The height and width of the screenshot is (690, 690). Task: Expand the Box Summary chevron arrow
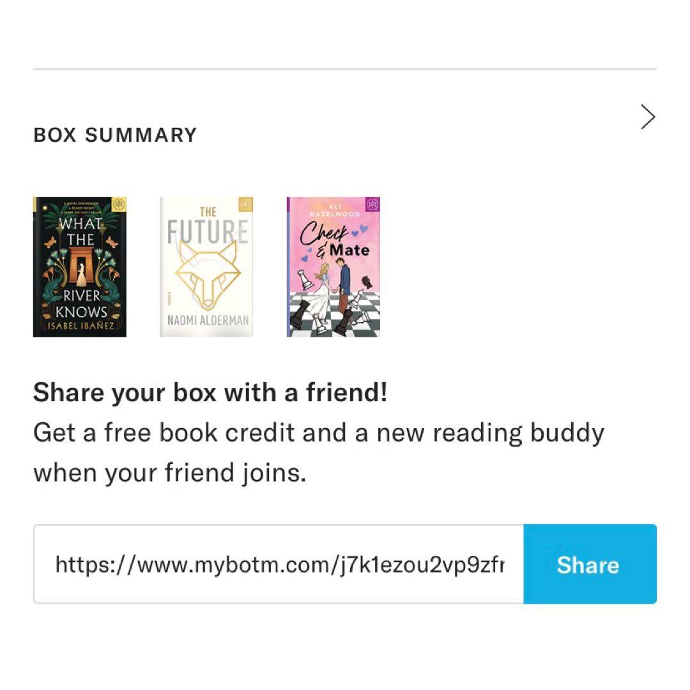click(648, 118)
